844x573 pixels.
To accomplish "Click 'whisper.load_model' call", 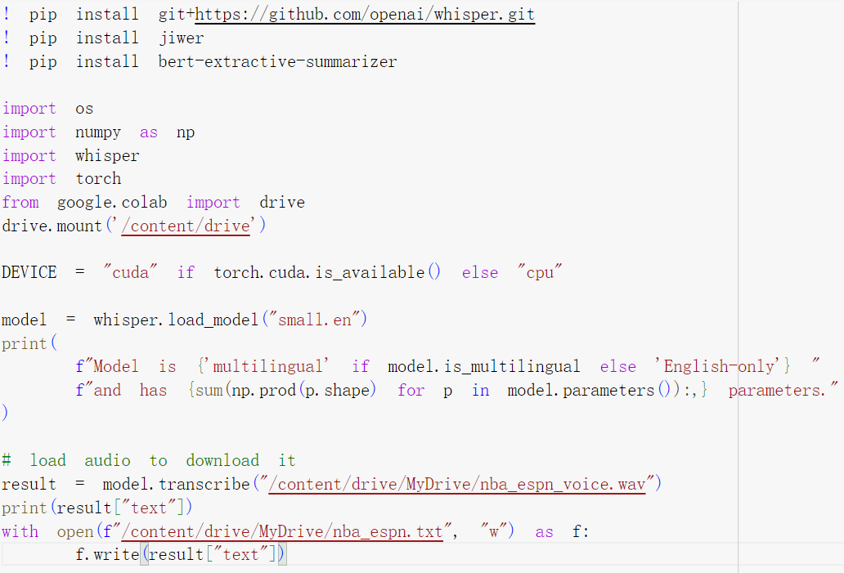I will pos(176,320).
